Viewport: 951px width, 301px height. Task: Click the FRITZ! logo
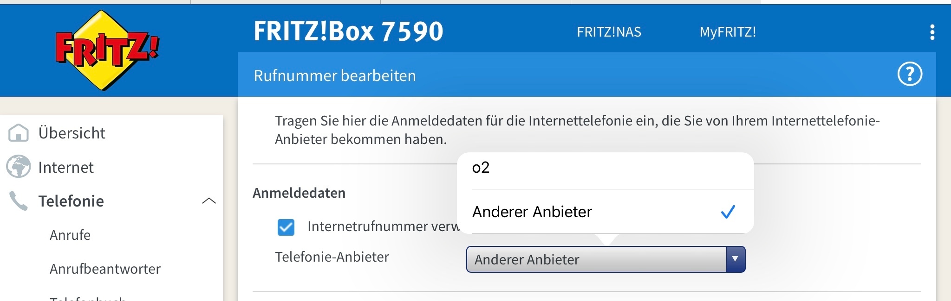[x=107, y=50]
